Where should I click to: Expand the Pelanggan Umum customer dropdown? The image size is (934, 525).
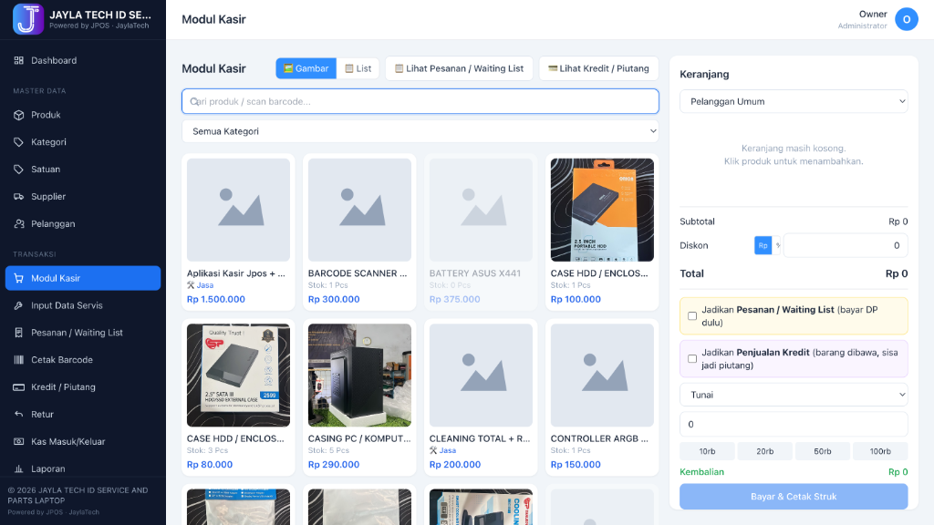[794, 101]
